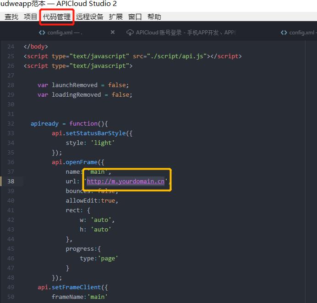Click line number 32 in gutter

(11, 124)
